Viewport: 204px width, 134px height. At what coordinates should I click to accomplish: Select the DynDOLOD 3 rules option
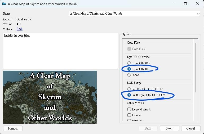[129, 69]
